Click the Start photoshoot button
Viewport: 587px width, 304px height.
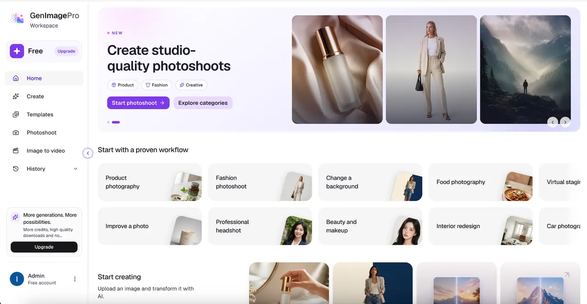point(138,103)
